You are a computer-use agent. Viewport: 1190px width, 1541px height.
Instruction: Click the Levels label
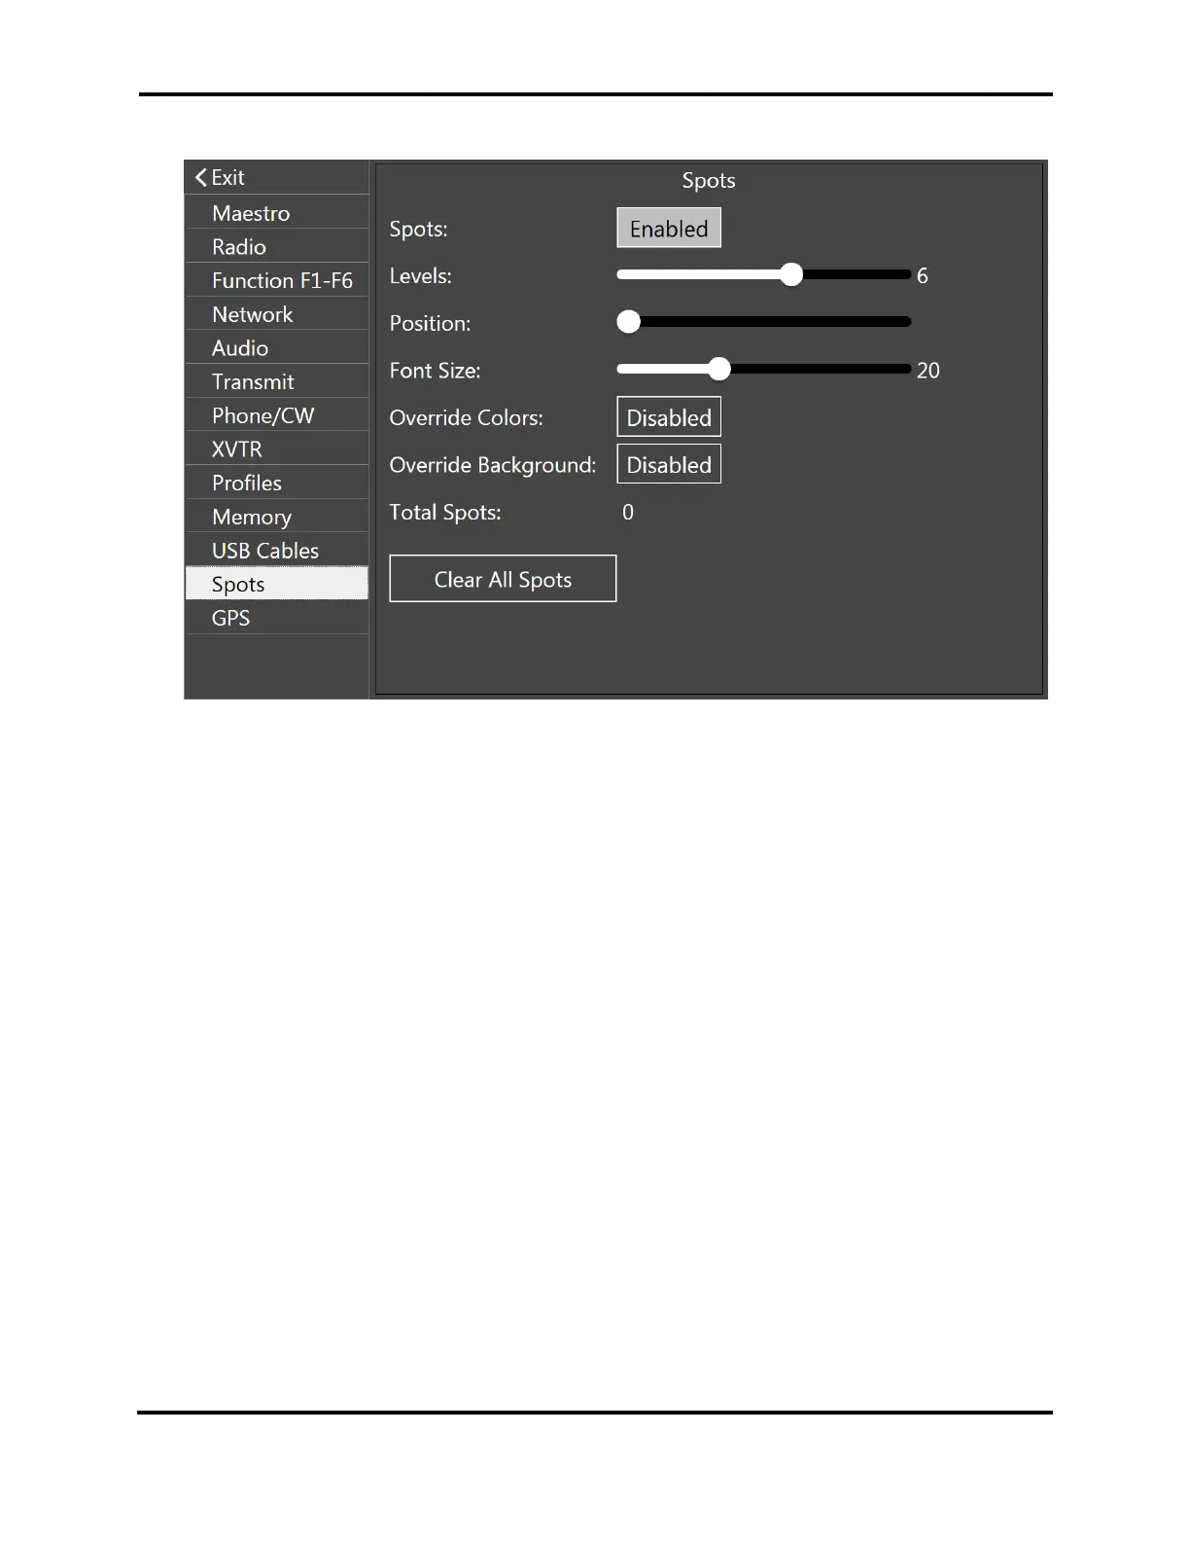click(421, 276)
